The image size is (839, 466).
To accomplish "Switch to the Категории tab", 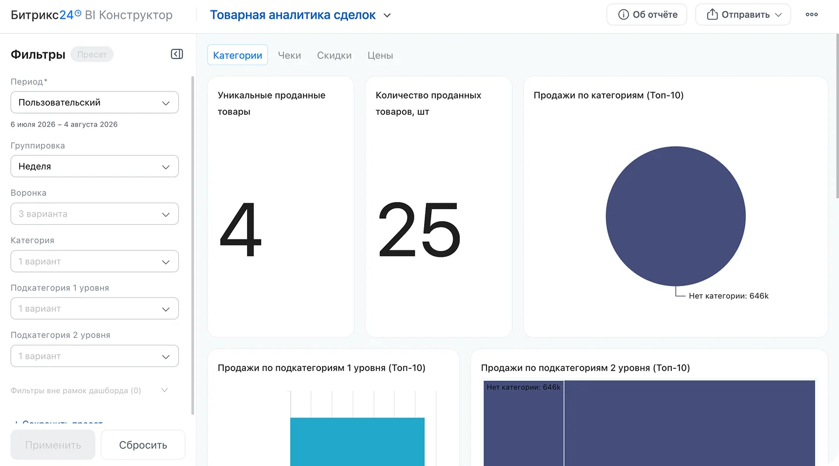I will pos(238,55).
